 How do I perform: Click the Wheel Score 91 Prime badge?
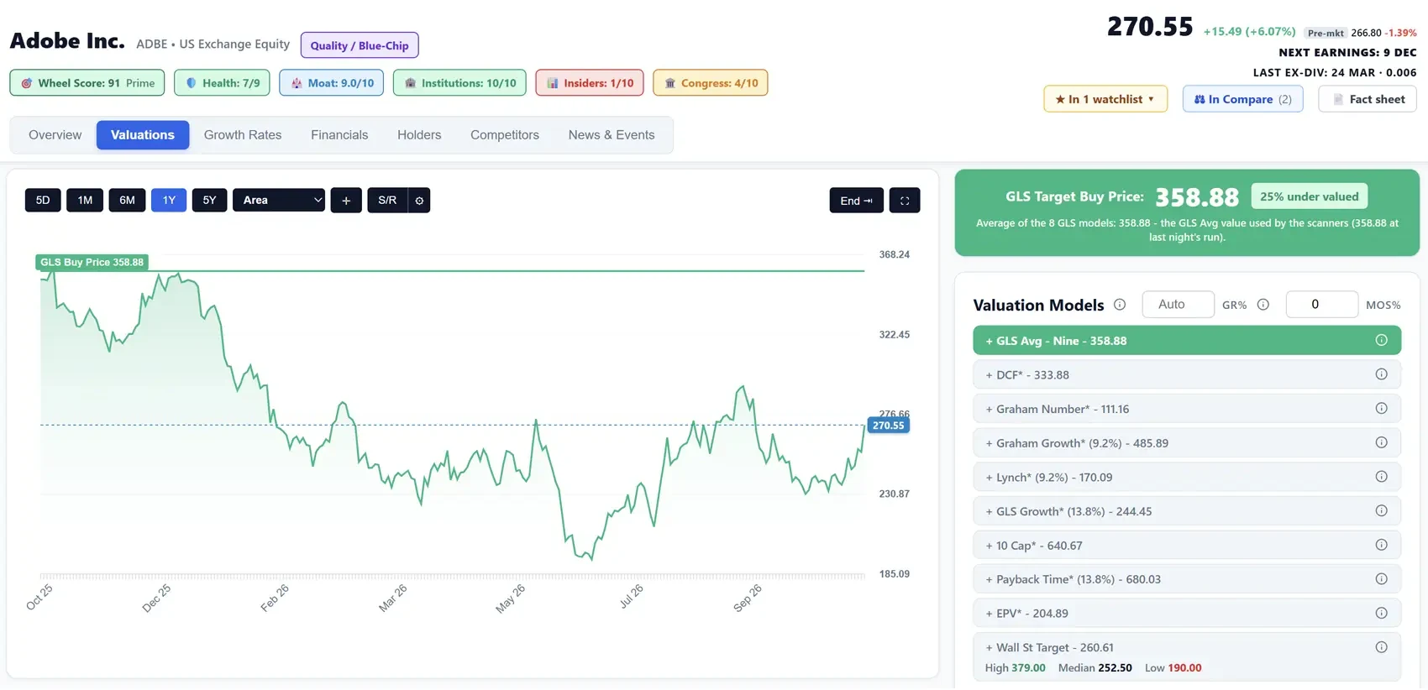[87, 83]
